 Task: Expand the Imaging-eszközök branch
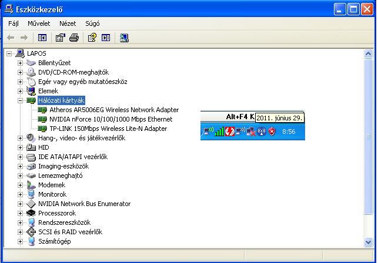20,166
